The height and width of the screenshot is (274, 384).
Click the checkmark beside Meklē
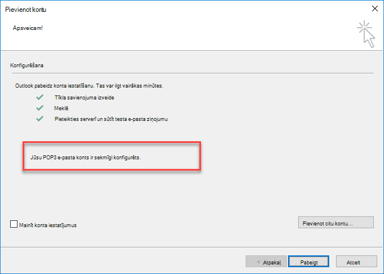(x=40, y=108)
